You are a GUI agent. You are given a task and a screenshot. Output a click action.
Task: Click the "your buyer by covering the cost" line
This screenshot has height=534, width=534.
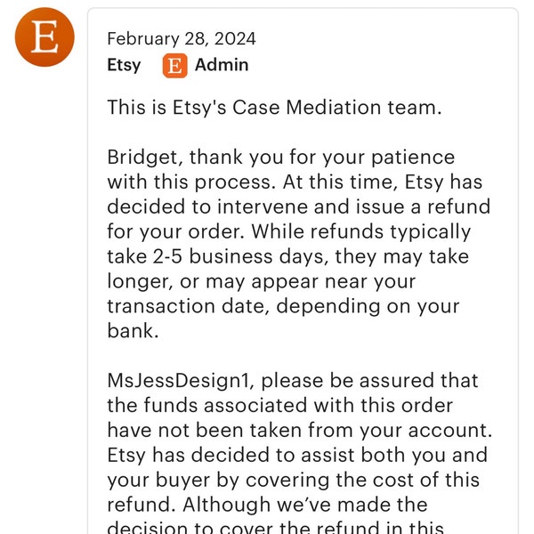pos(261,481)
